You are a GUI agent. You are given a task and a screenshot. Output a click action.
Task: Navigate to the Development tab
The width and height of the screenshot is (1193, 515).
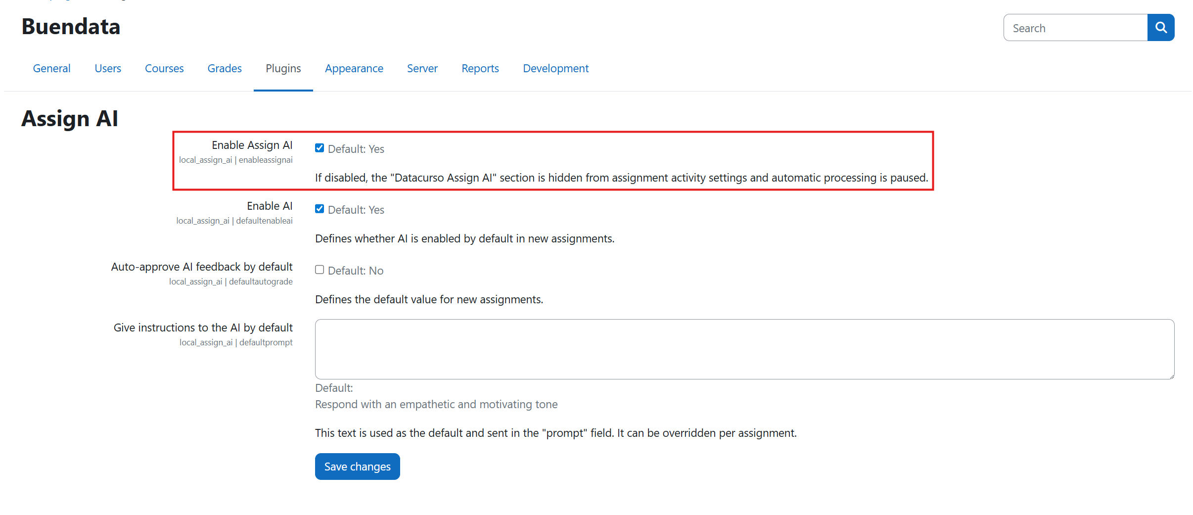pos(555,68)
